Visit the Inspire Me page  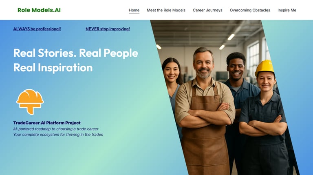click(287, 10)
